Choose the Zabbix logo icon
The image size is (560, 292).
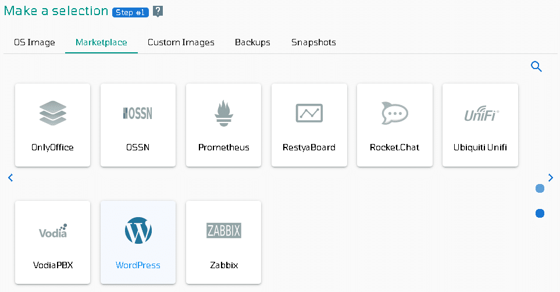tap(224, 230)
